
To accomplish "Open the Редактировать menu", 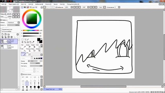I will pos(14,4).
